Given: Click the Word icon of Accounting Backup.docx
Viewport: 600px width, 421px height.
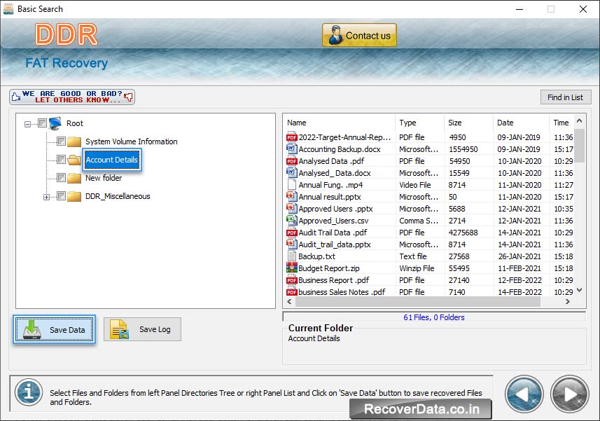Looking at the screenshot, I should coord(291,149).
